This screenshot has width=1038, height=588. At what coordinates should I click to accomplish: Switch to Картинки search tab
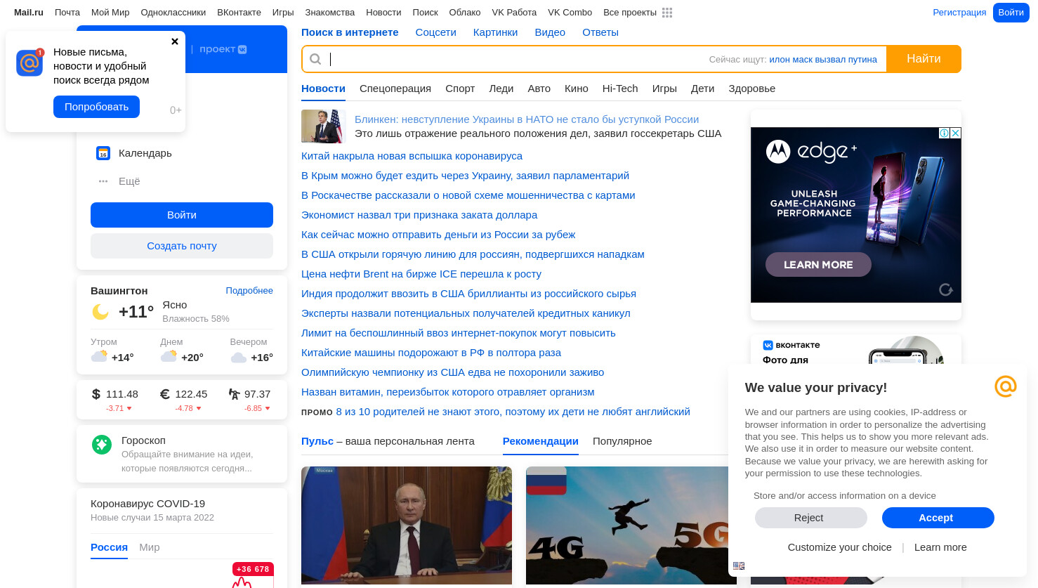click(496, 32)
